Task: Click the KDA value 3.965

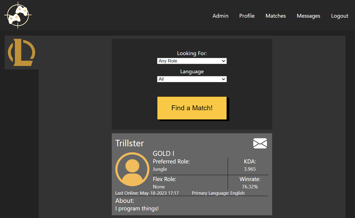Action: 250,169
